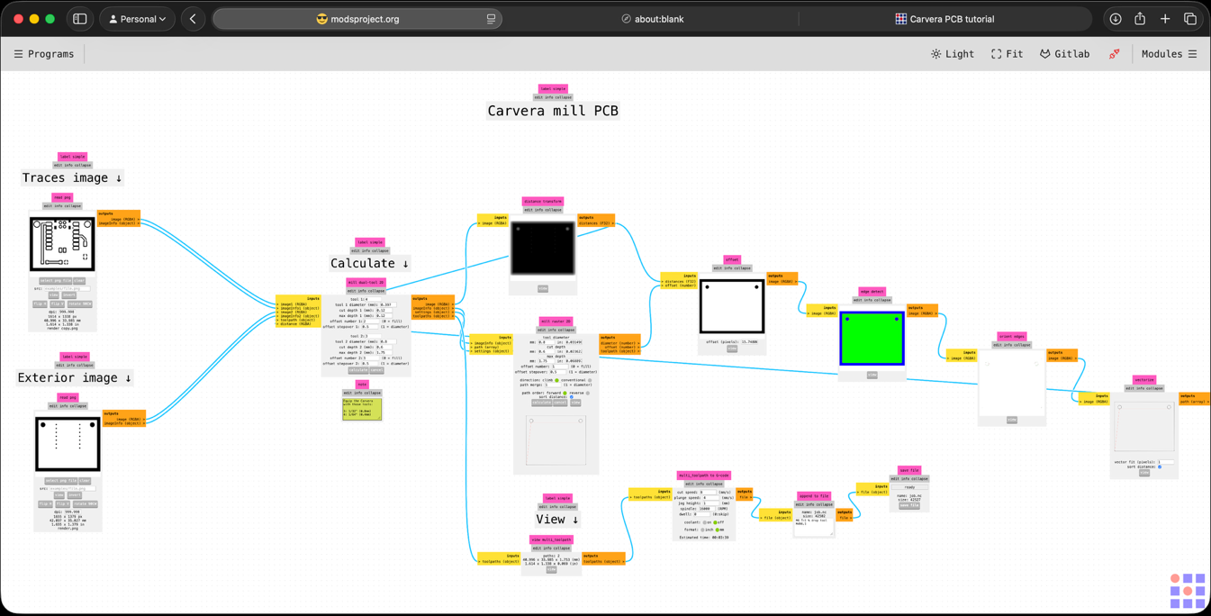Screen dimensions: 1211x616
Task: Toggle sort distance checkbox in vectorize
Action: point(1160,467)
